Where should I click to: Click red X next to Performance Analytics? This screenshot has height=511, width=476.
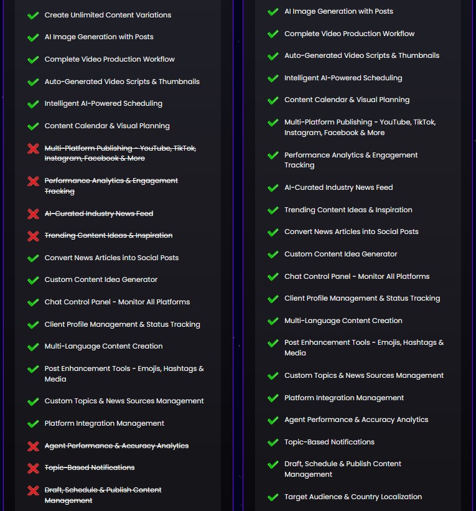(34, 181)
